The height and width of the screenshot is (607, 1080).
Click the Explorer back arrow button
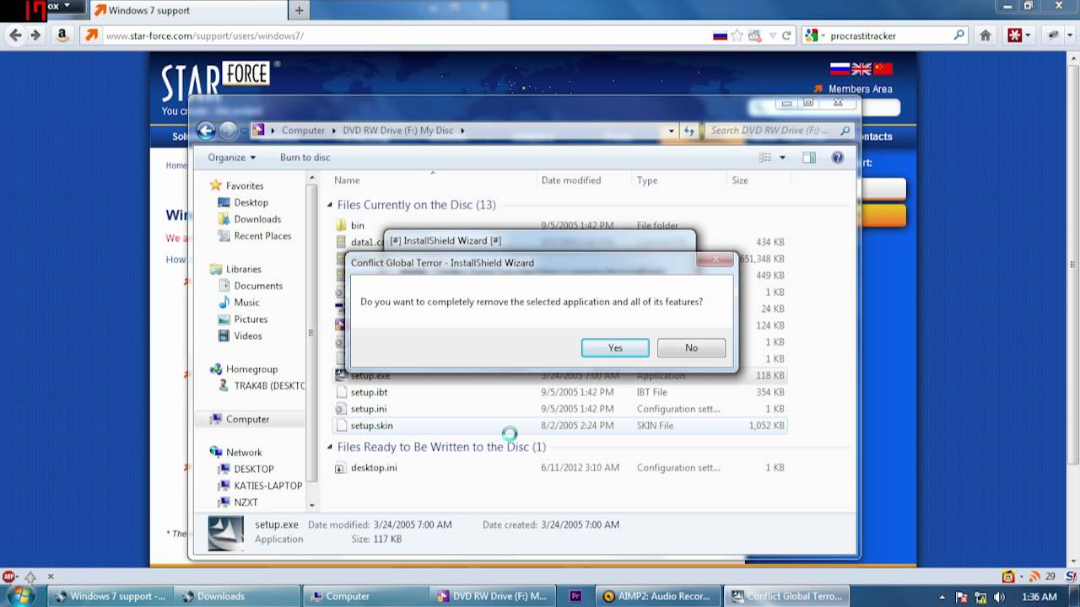(206, 131)
